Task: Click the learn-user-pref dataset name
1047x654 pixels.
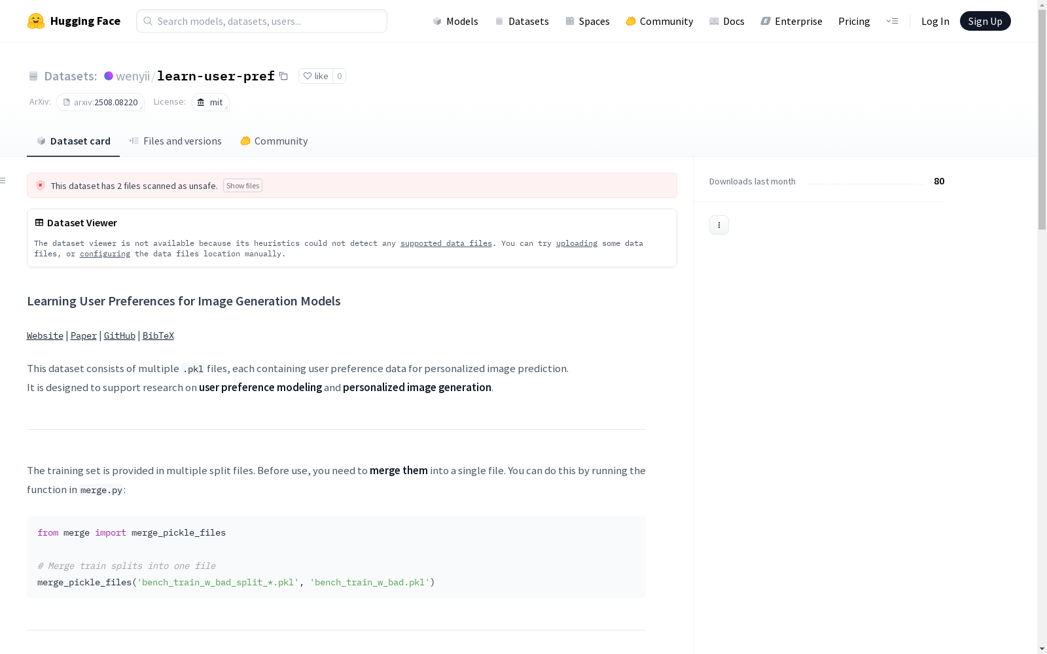Action: (216, 76)
